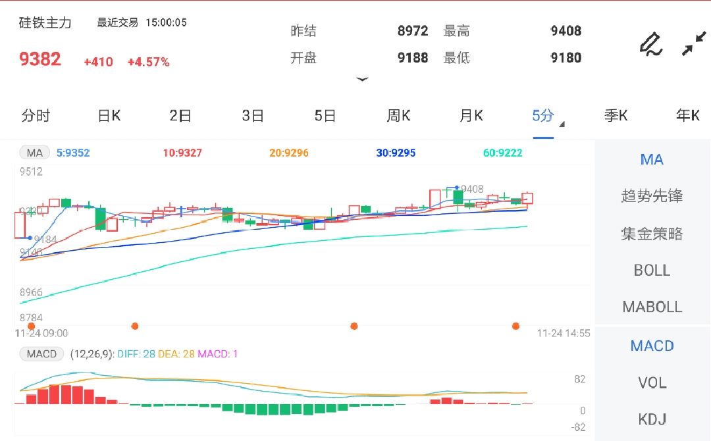Click the first orange marker at 09:00
This screenshot has height=441, width=711.
[x=32, y=326]
